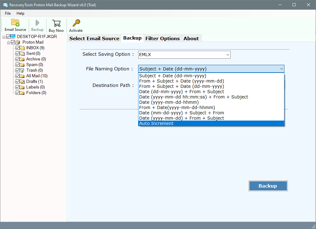
Task: Toggle the Labels (0) checkbox
Action: click(18, 87)
